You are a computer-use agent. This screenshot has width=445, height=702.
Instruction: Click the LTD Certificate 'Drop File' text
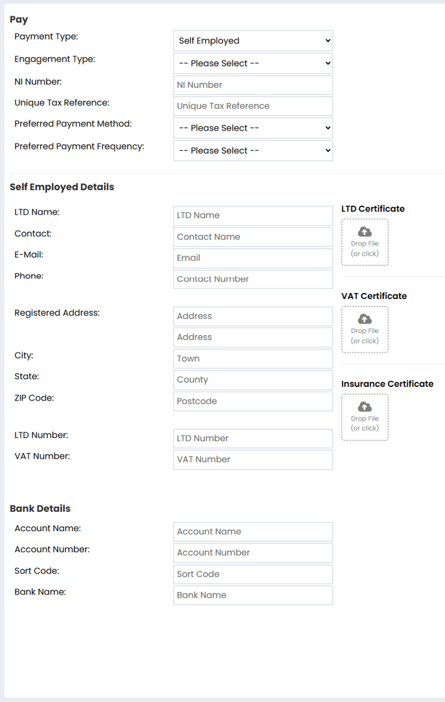pyautogui.click(x=365, y=243)
